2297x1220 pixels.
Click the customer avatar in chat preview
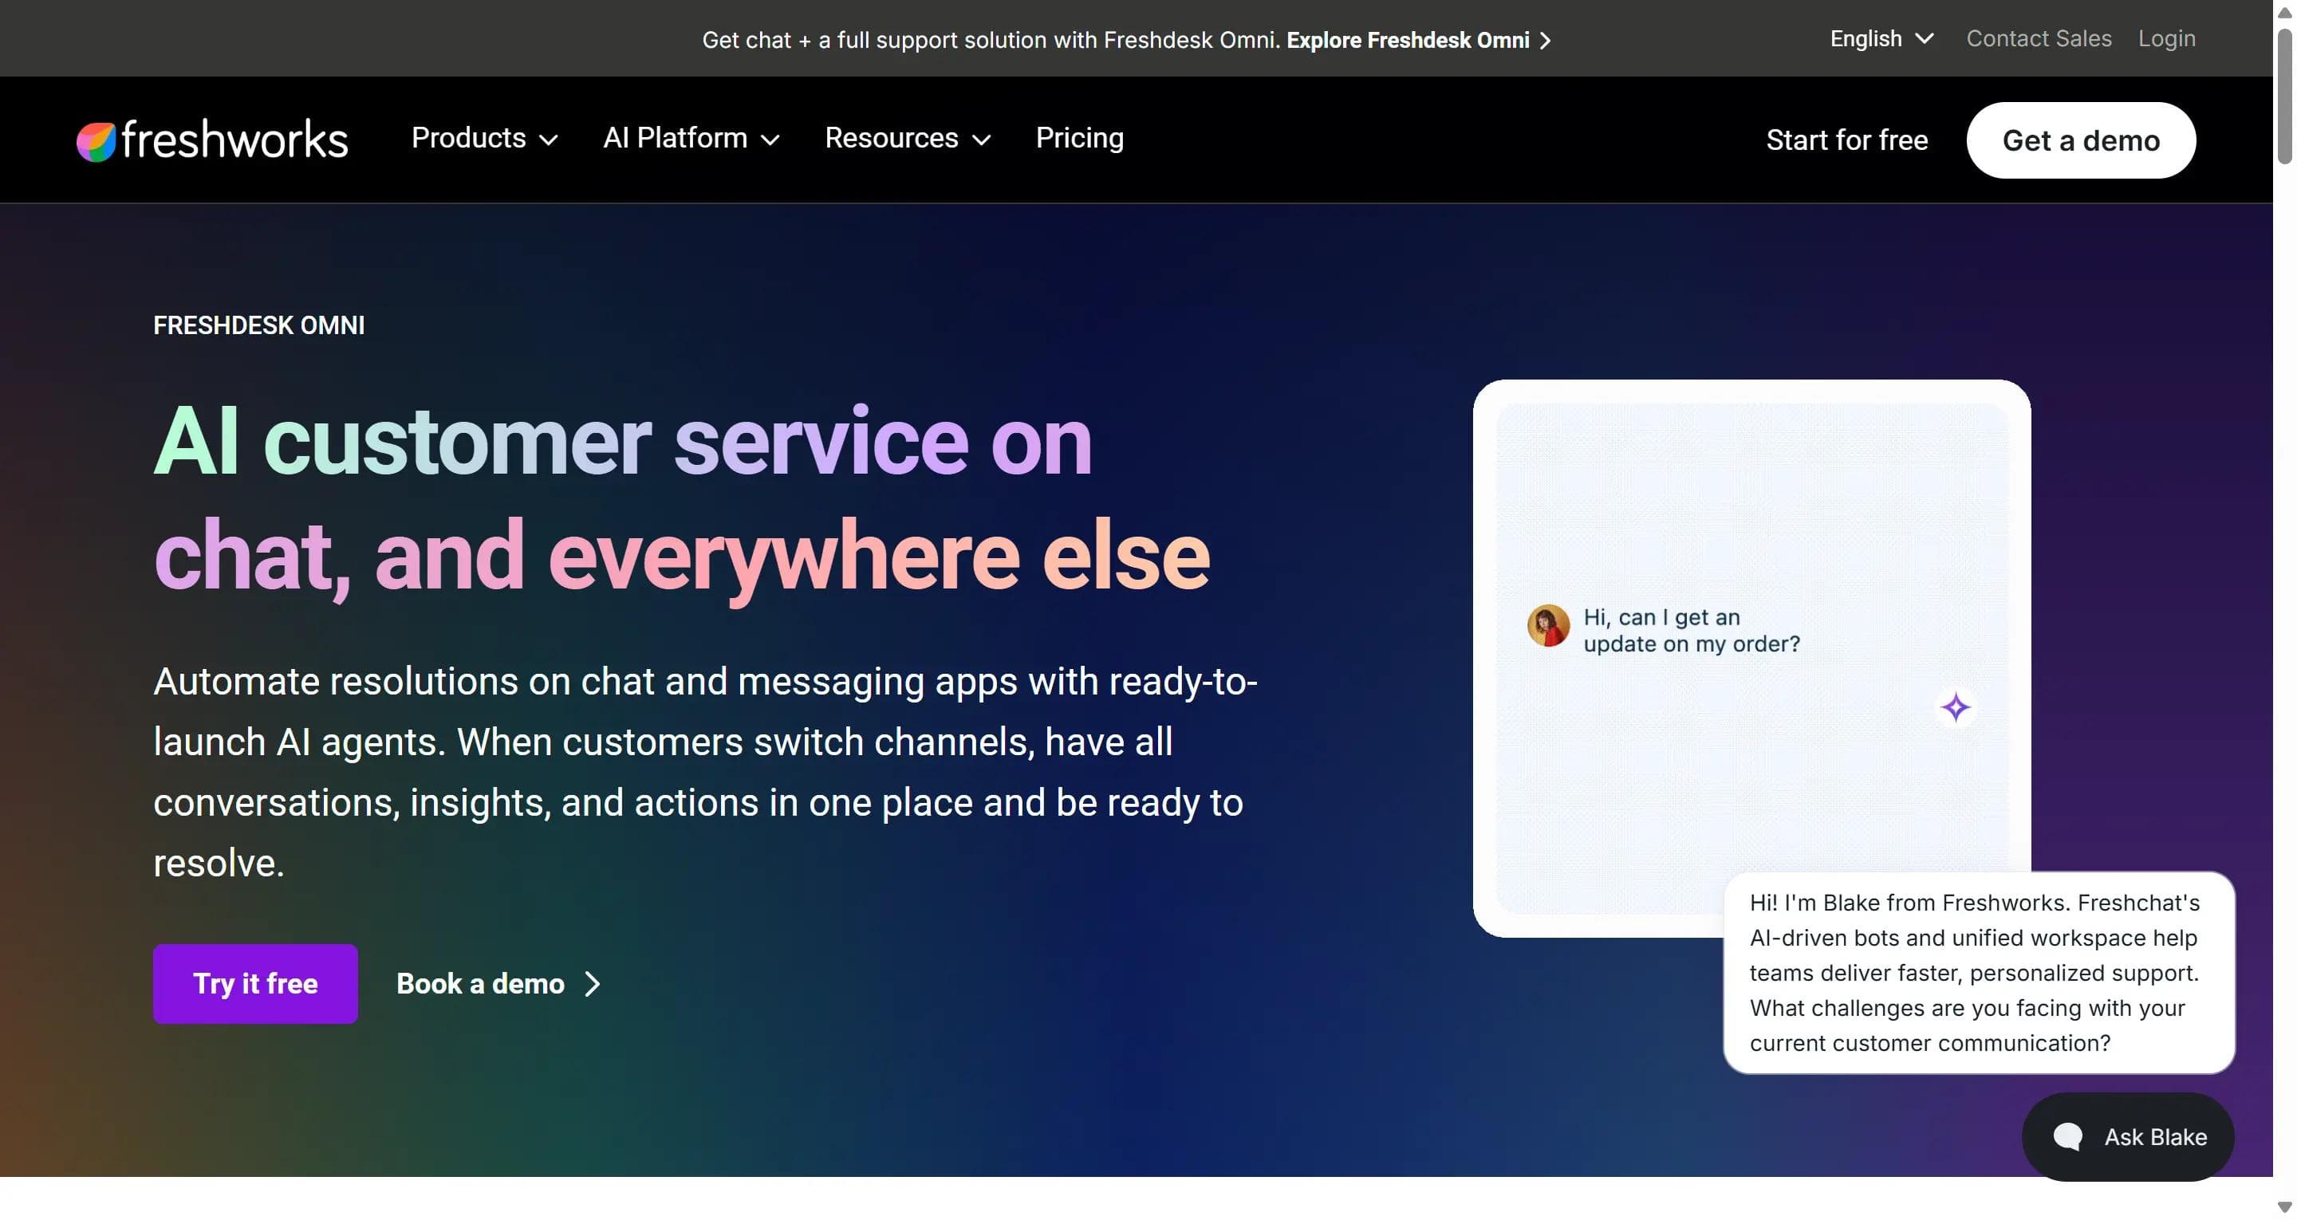tap(1548, 626)
